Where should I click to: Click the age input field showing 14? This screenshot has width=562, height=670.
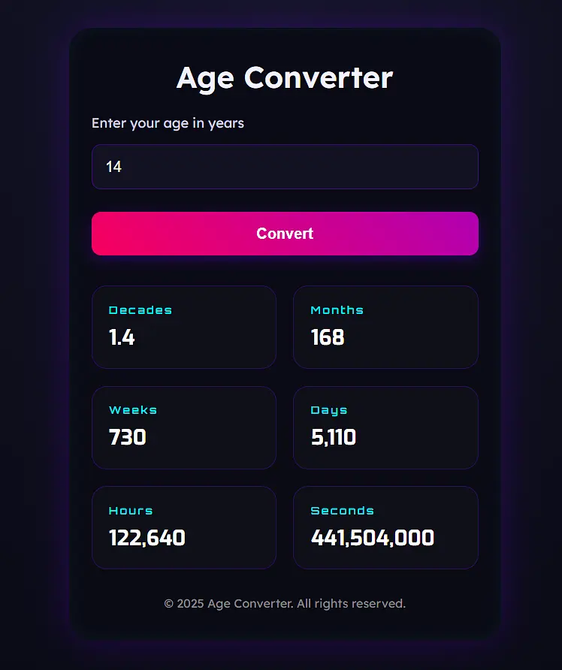pyautogui.click(x=285, y=167)
